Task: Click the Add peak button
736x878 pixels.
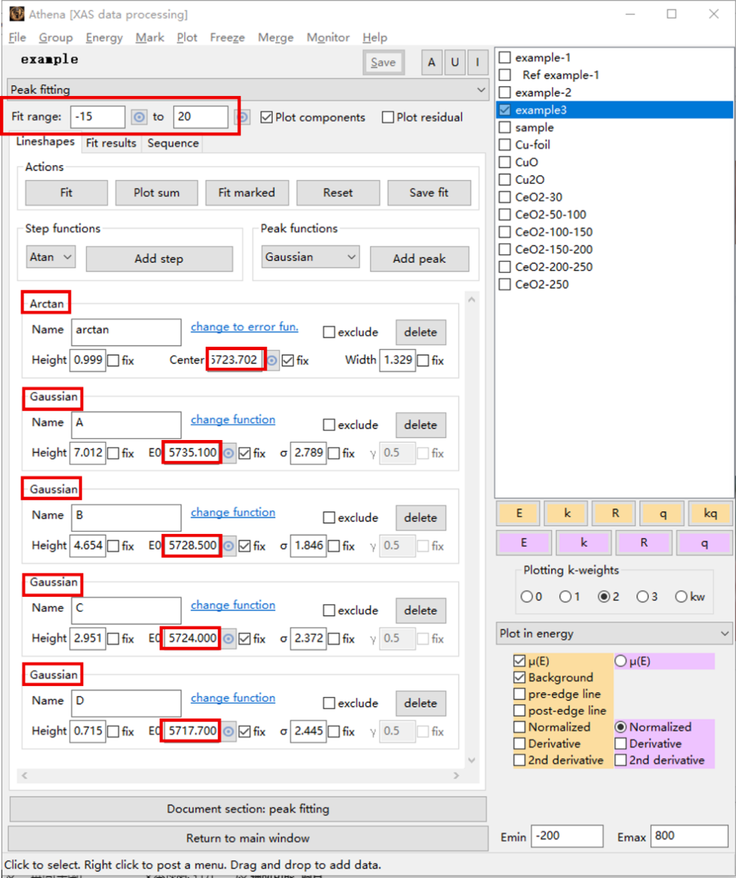Action: tap(419, 259)
